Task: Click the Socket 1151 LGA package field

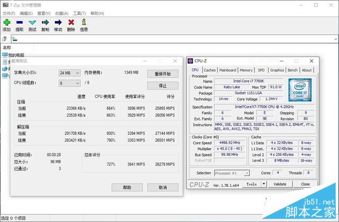Action: (x=248, y=93)
